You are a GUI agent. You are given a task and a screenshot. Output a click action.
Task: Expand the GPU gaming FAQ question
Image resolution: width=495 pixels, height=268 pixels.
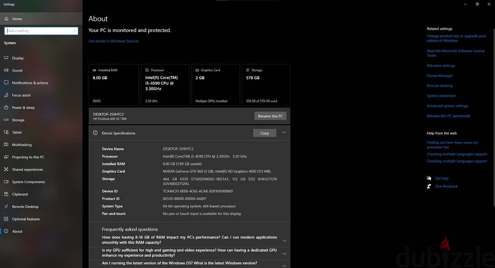284,254
